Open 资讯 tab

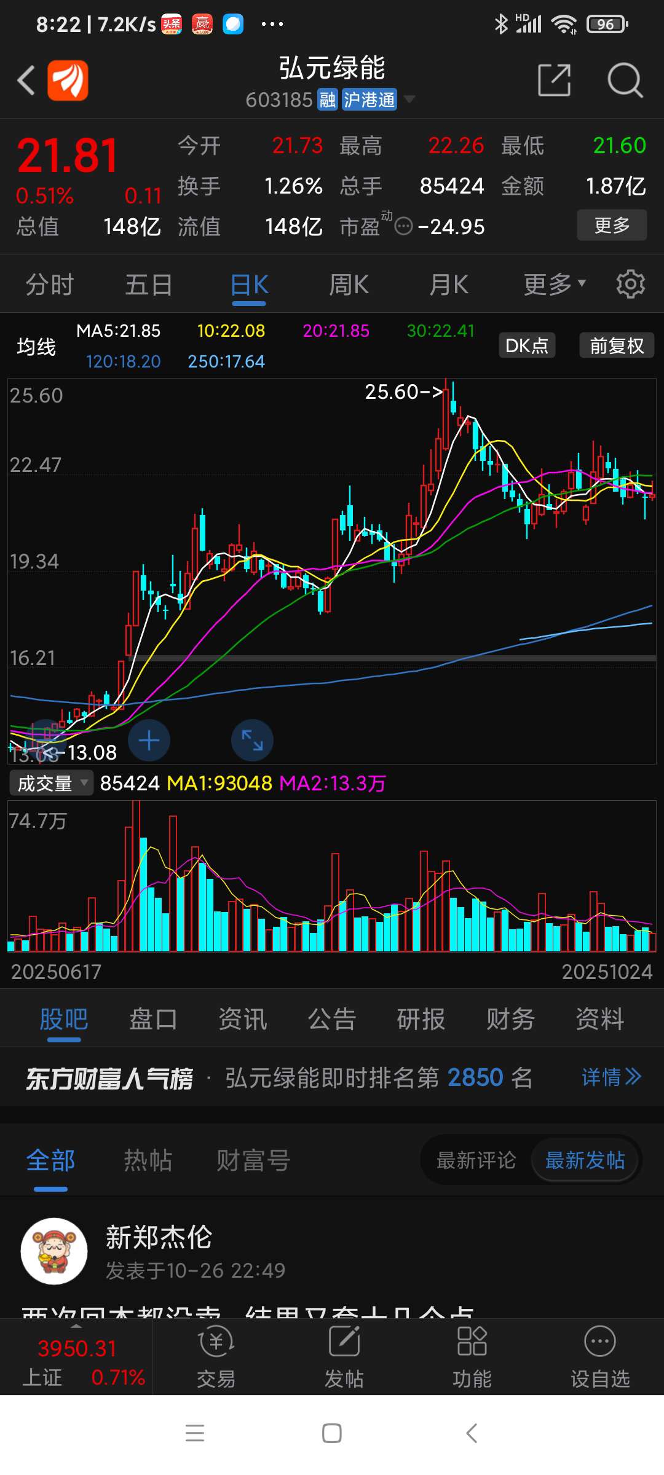tap(243, 1019)
